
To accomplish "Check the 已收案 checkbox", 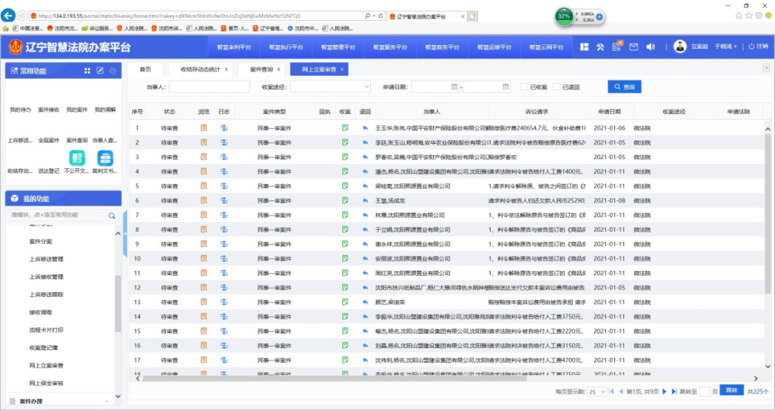I will [525, 87].
